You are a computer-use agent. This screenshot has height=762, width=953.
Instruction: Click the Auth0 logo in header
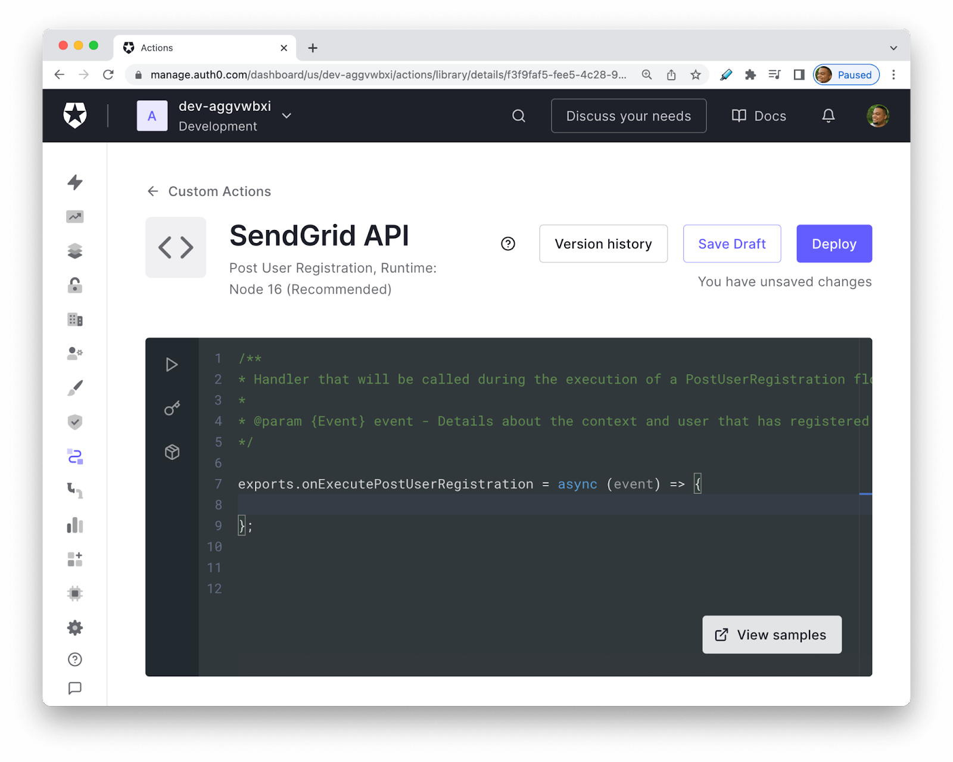[75, 116]
